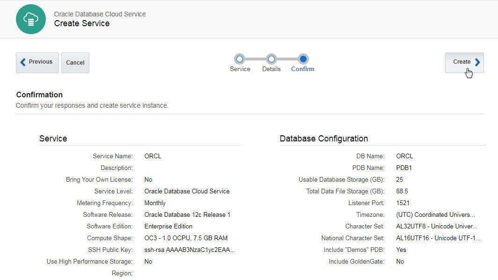Click the DB Name value 'ORCL'
This screenshot has width=498, height=280.
404,156
